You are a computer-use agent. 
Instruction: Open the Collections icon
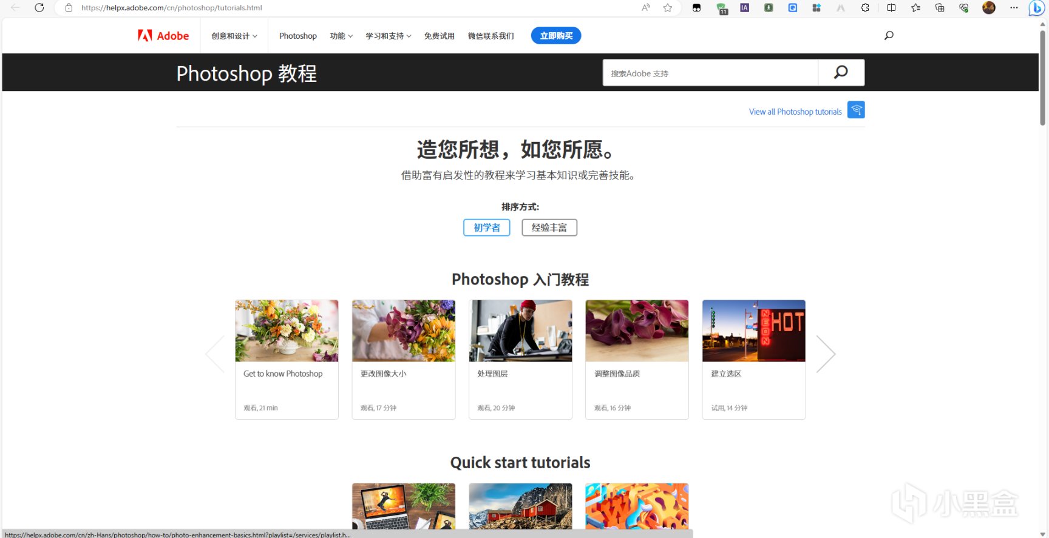[940, 8]
